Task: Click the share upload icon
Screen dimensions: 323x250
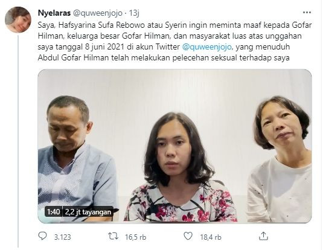Action: (263, 236)
